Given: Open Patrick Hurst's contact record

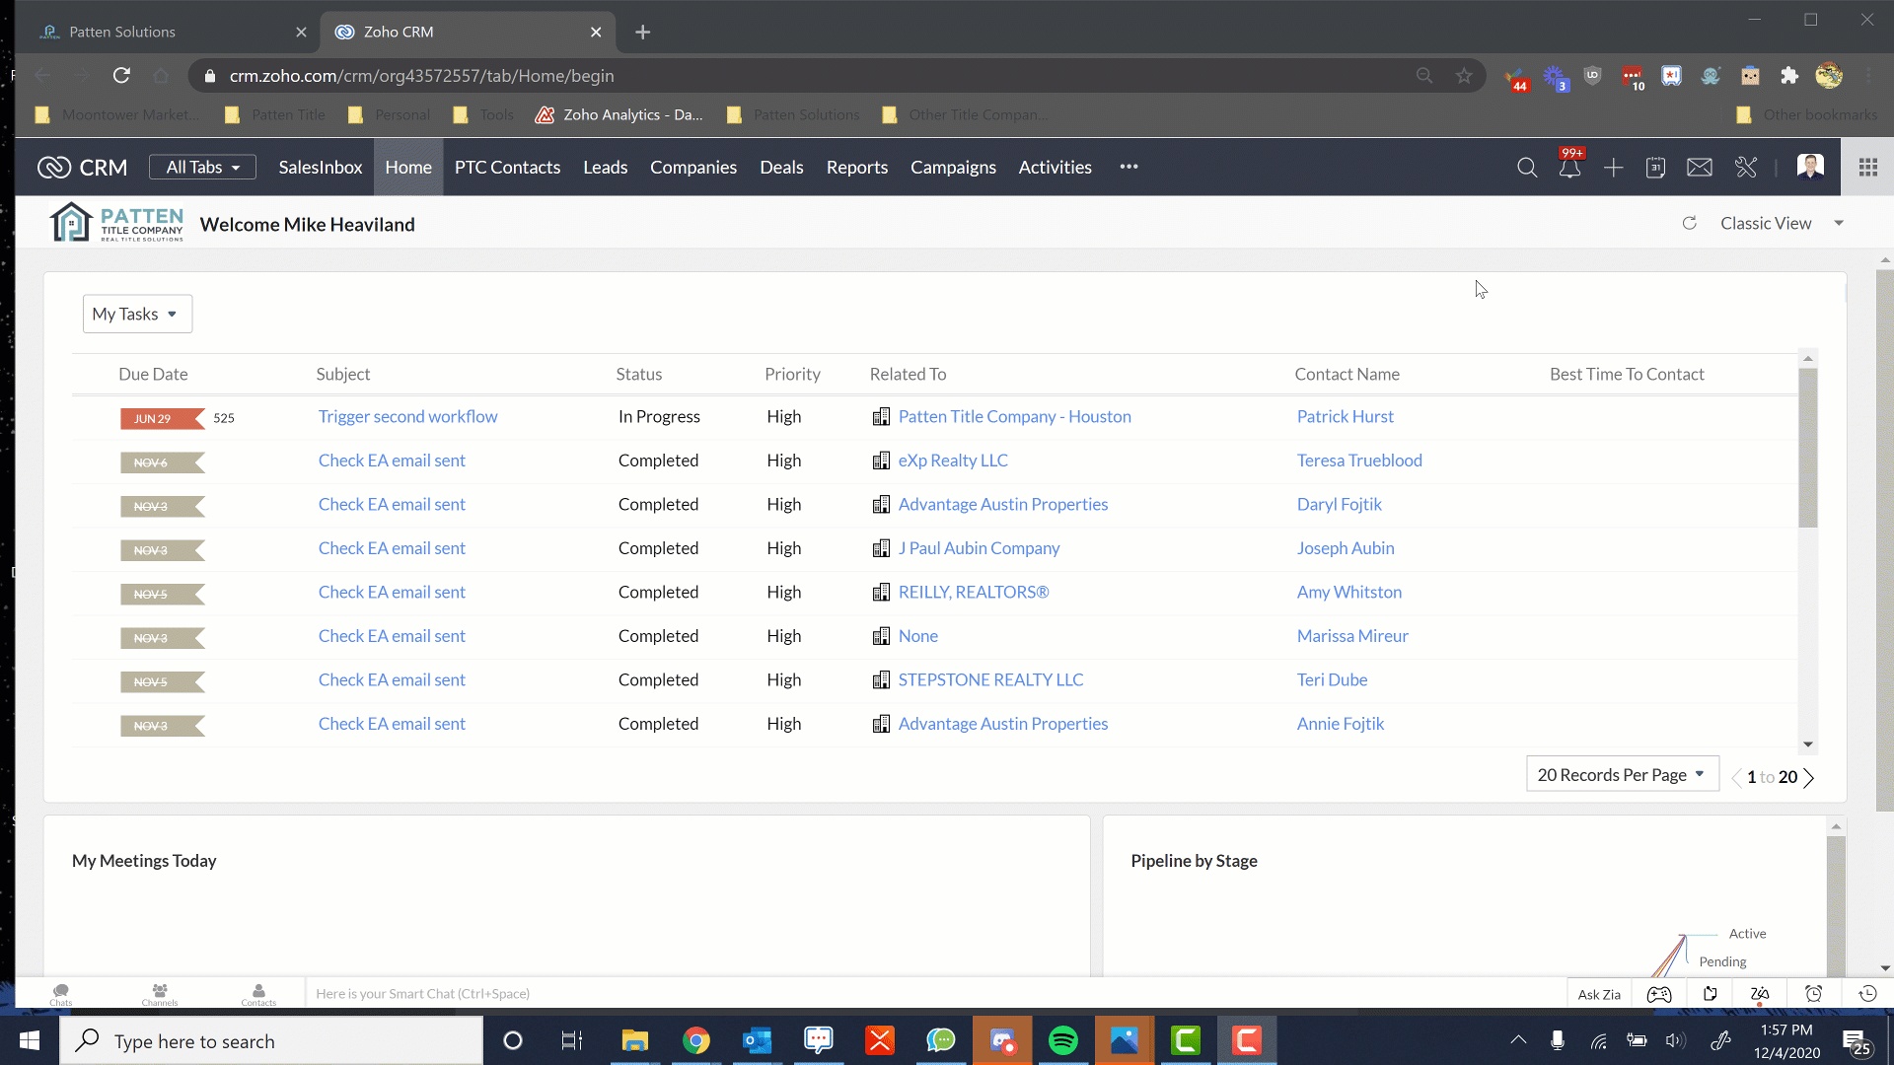Looking at the screenshot, I should click(x=1345, y=416).
